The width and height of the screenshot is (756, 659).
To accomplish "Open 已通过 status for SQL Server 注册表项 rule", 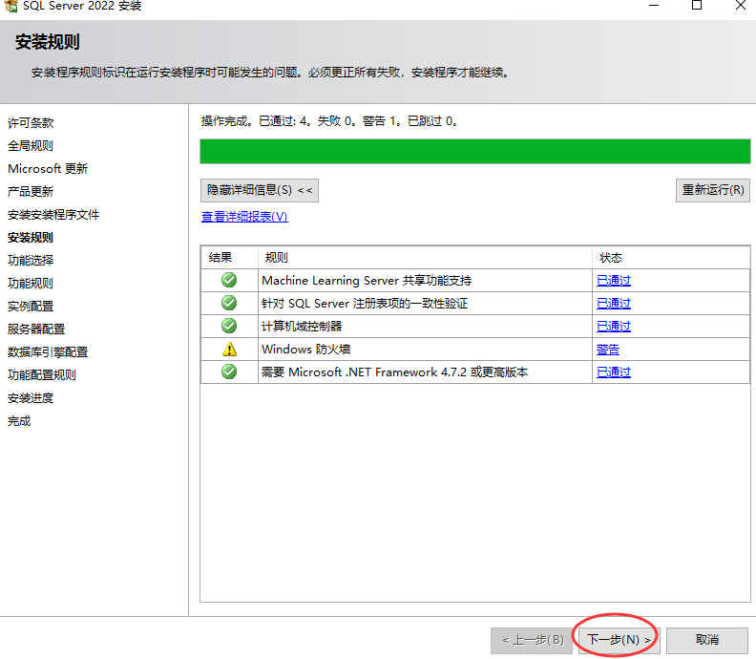I will [613, 304].
